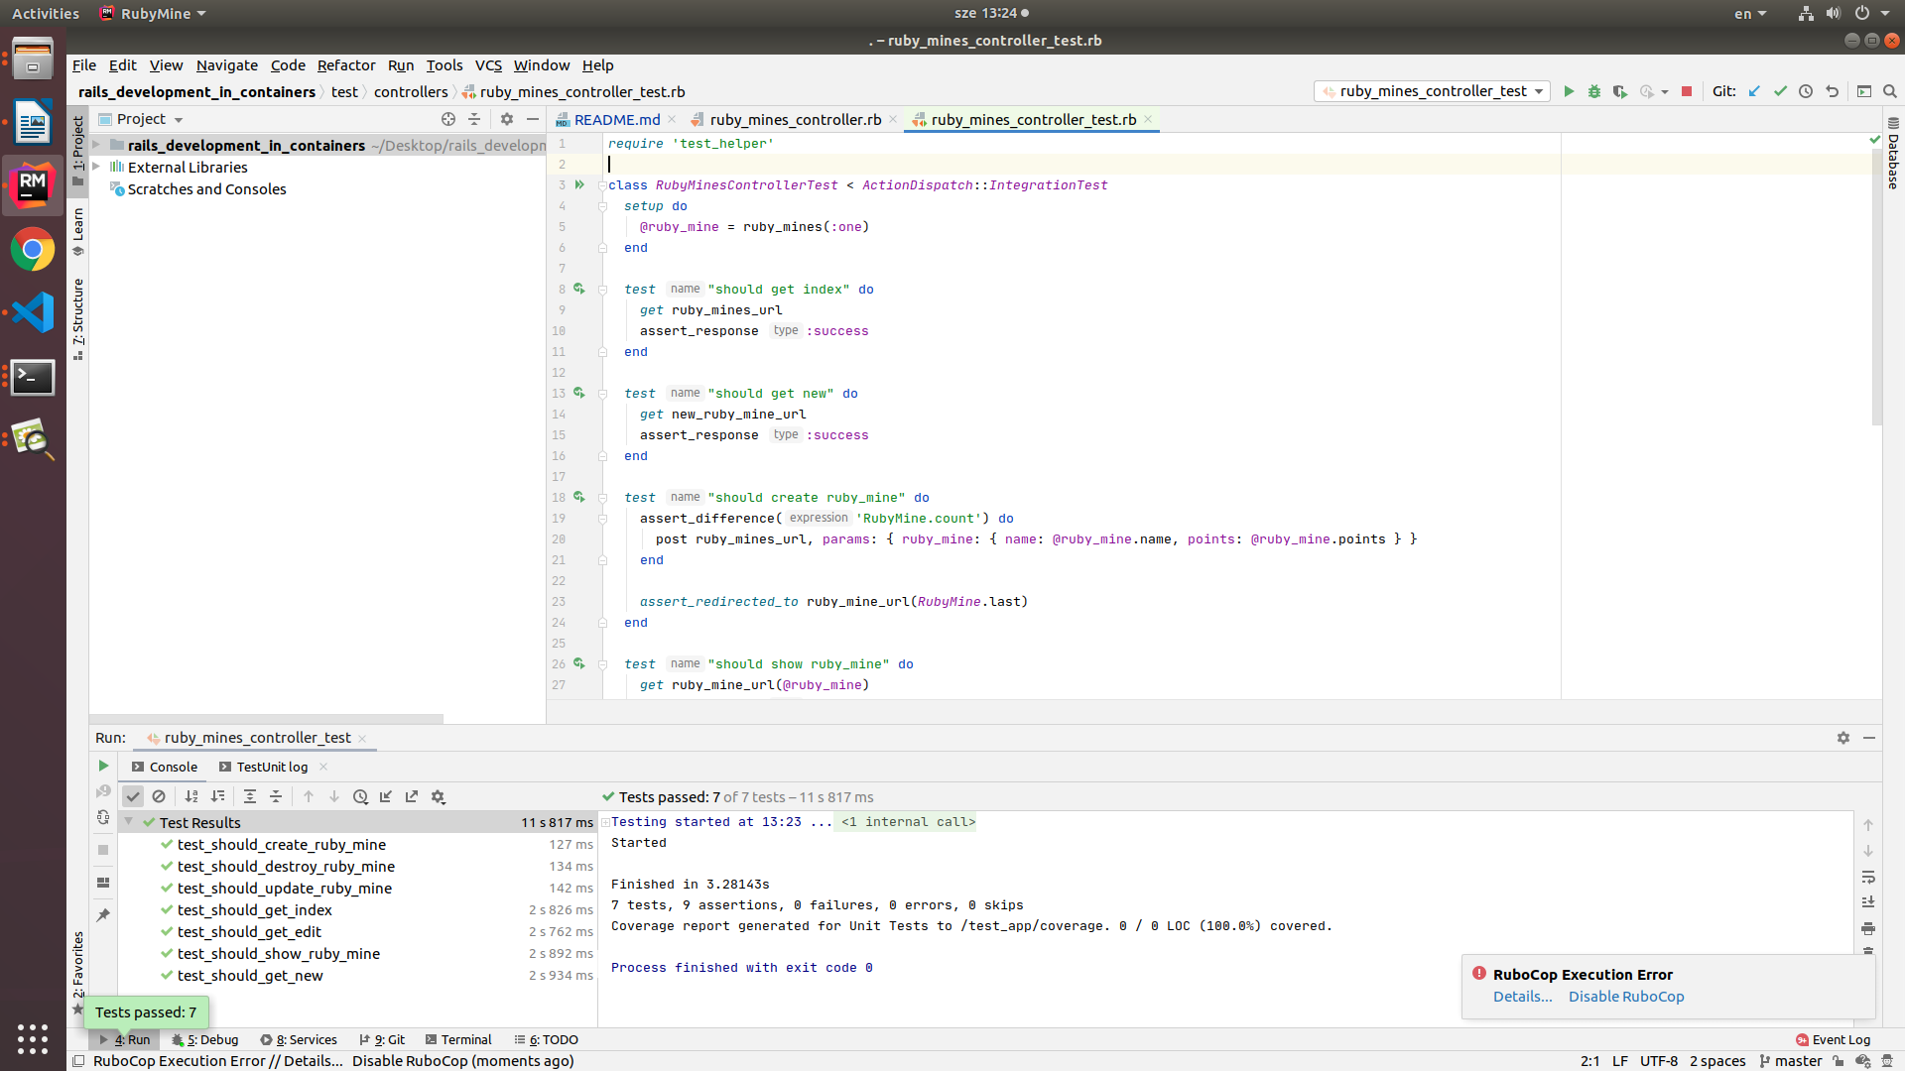Open the Activities overview
The width and height of the screenshot is (1905, 1071).
(45, 13)
